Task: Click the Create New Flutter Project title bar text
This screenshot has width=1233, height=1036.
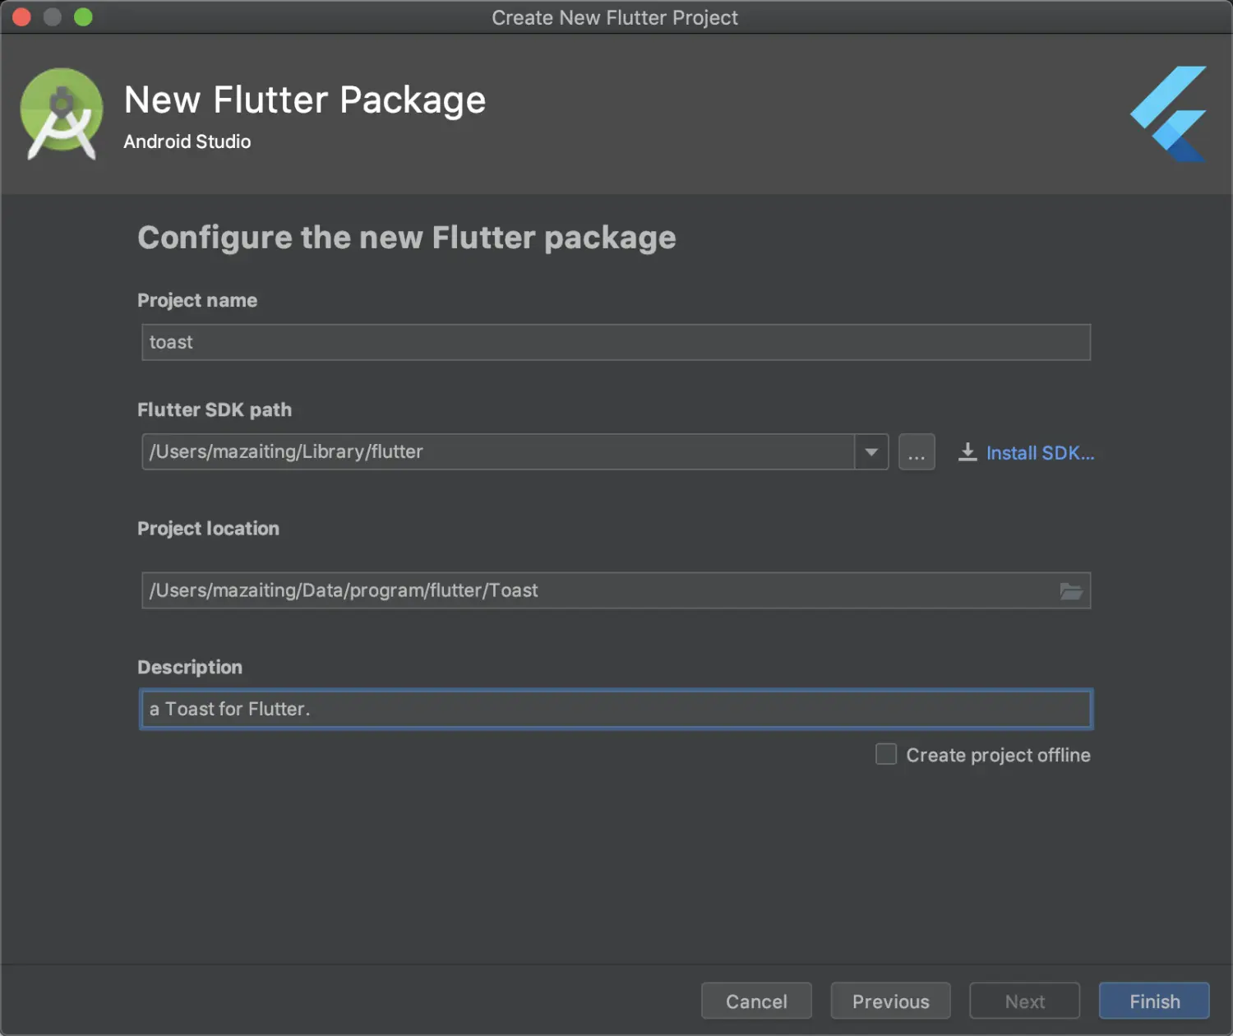Action: coord(615,17)
